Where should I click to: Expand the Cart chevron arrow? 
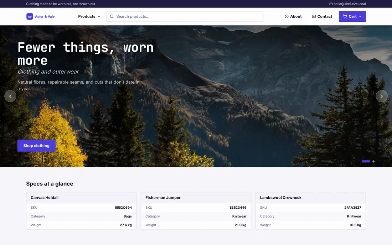[x=360, y=16]
